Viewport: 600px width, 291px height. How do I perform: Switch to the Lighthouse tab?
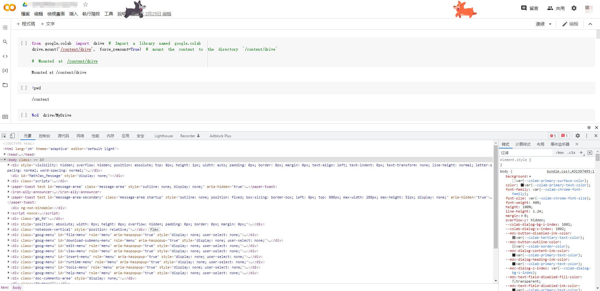click(164, 136)
